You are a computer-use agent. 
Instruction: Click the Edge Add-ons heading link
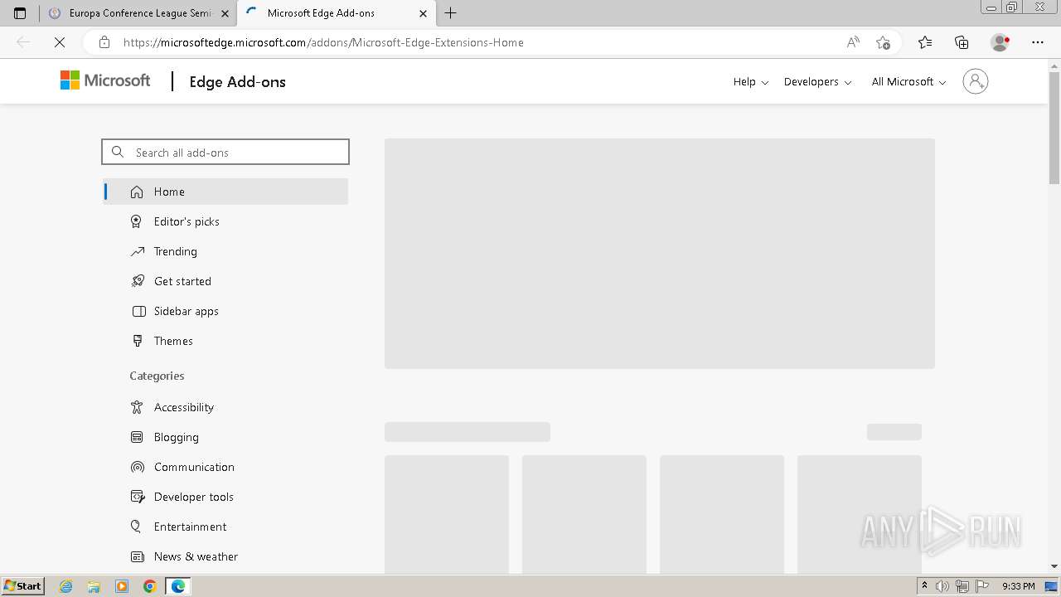(237, 81)
